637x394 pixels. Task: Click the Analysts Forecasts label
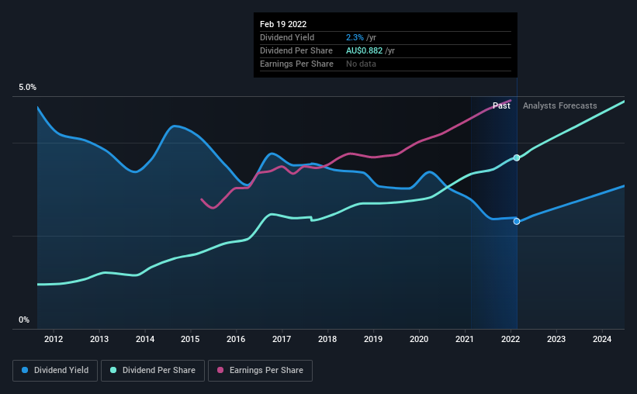[560, 105]
